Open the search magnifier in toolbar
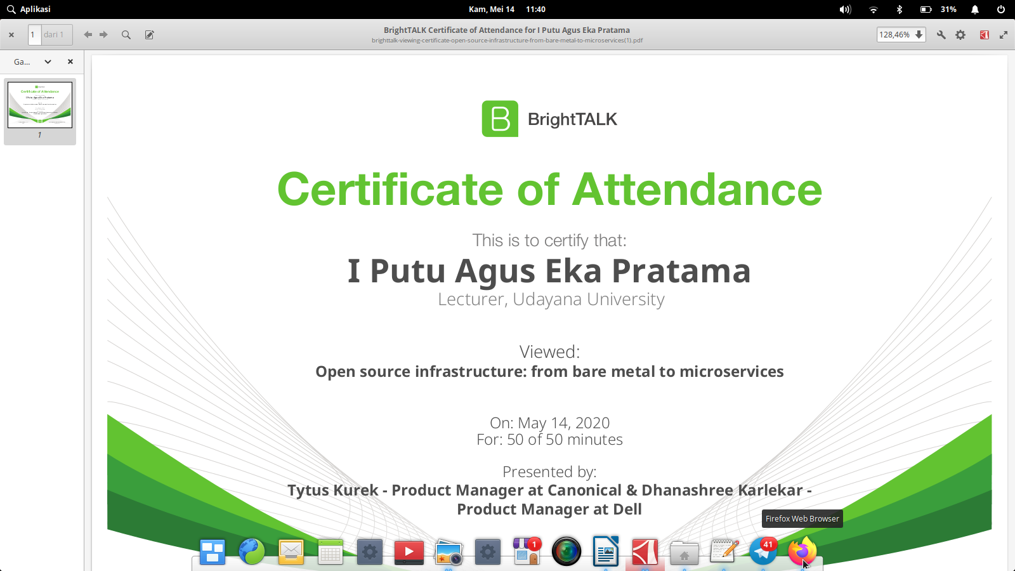 click(x=126, y=35)
